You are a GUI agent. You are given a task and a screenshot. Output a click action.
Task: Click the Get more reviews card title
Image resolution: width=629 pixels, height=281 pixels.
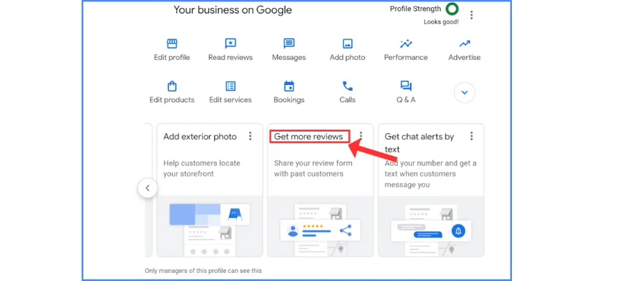(x=309, y=137)
